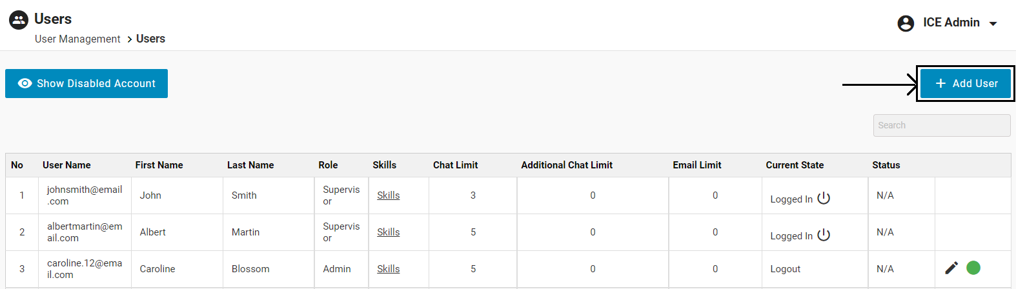Click the eye icon on Show Disabled Account
Screen dimensions: 1016x289
click(25, 83)
